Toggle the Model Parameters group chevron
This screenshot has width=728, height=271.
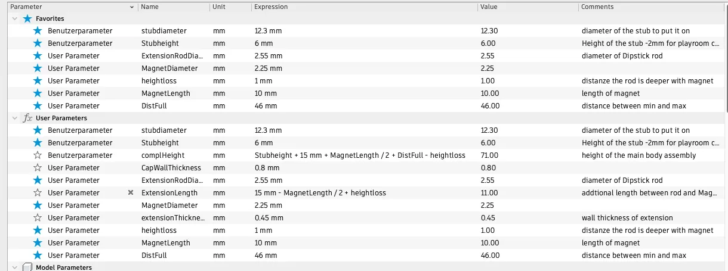14,267
